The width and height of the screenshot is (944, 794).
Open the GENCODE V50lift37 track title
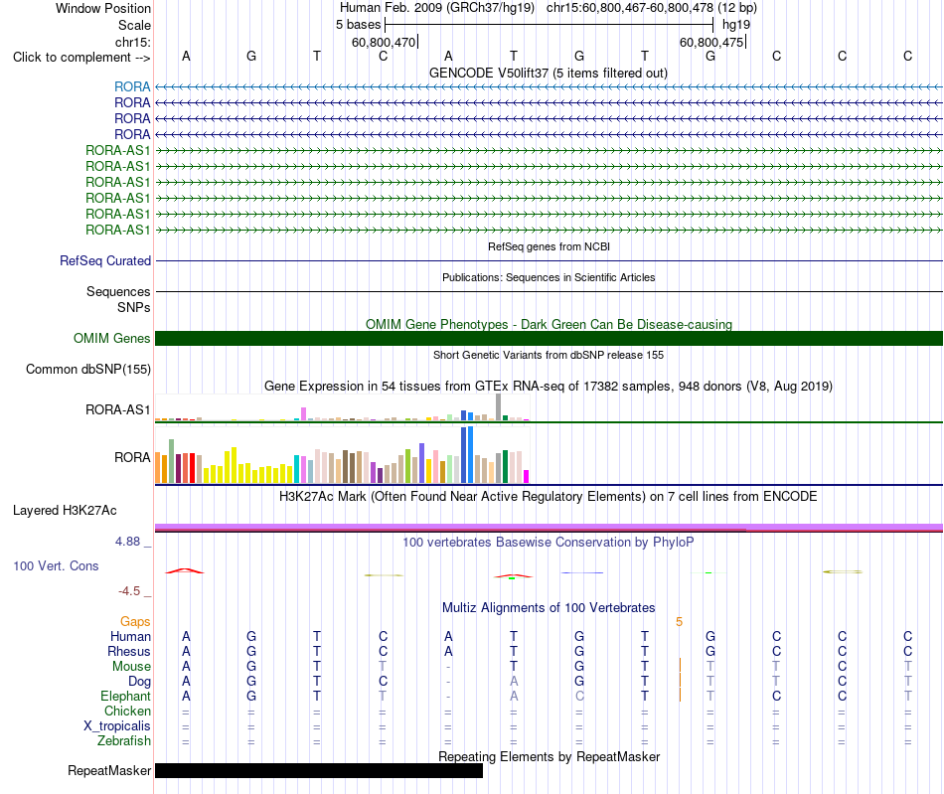click(x=548, y=73)
